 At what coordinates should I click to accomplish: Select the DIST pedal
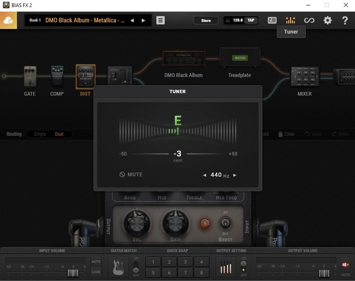pyautogui.click(x=85, y=77)
